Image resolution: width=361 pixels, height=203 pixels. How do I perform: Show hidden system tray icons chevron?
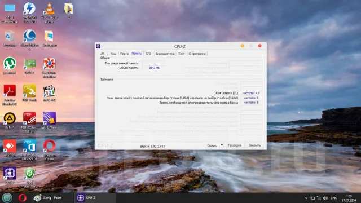point(306,198)
